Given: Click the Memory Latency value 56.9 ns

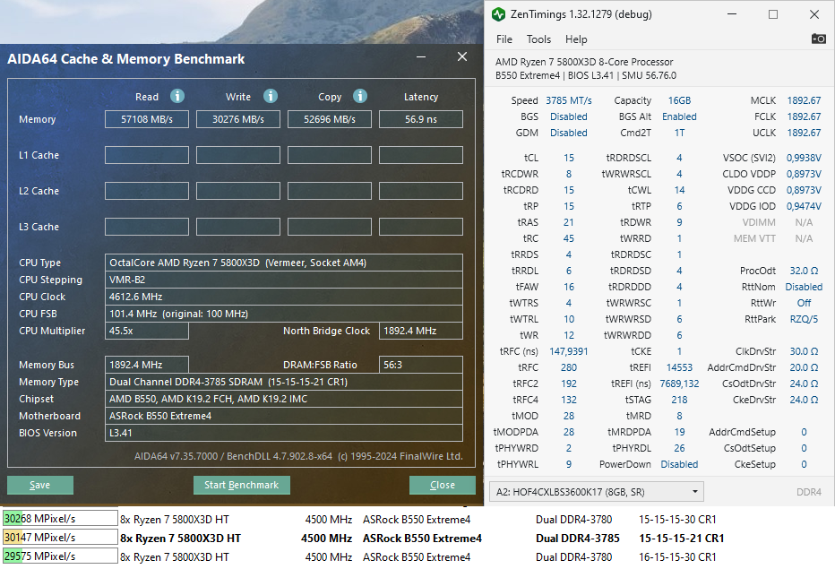Looking at the screenshot, I should [421, 119].
